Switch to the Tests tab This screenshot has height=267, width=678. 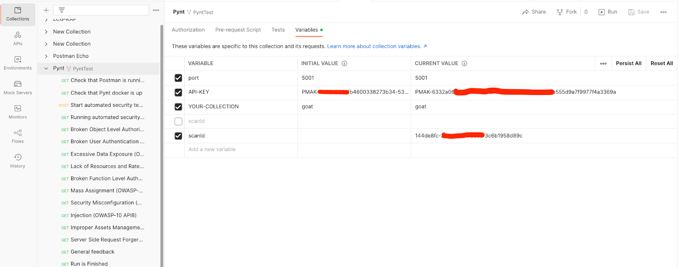[278, 30]
